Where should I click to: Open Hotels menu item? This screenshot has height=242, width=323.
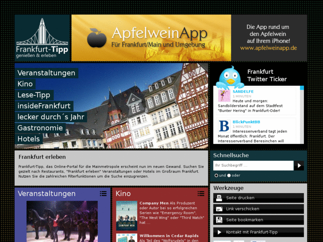point(28,139)
